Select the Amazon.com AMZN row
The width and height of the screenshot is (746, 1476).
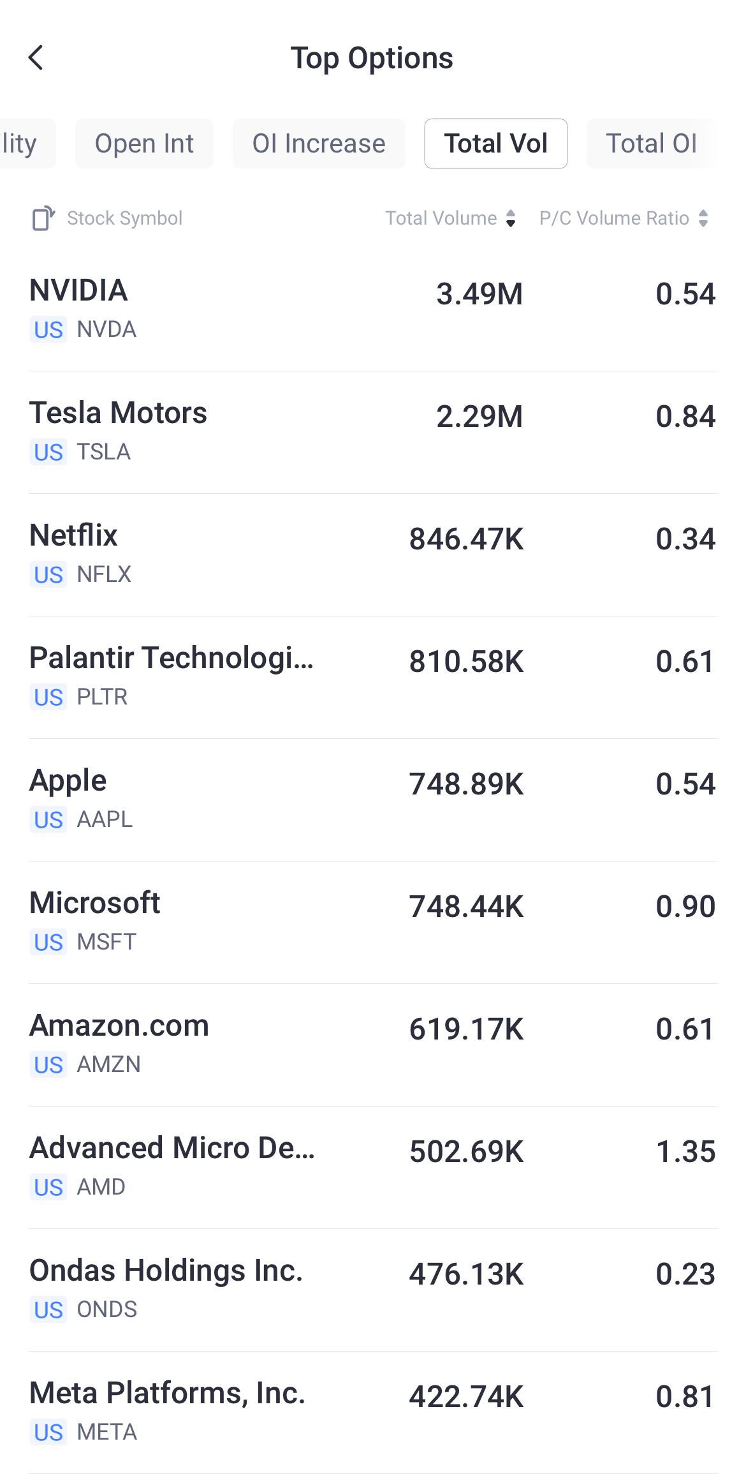point(373,1045)
